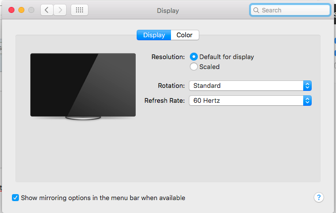Open help with the question mark button
Image resolution: width=336 pixels, height=213 pixels.
tap(319, 198)
